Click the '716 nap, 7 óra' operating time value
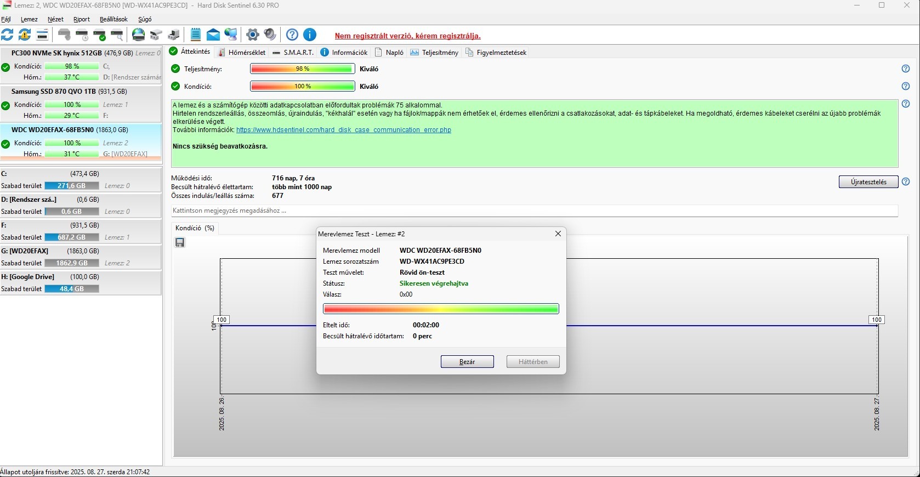This screenshot has width=920, height=477. point(293,178)
